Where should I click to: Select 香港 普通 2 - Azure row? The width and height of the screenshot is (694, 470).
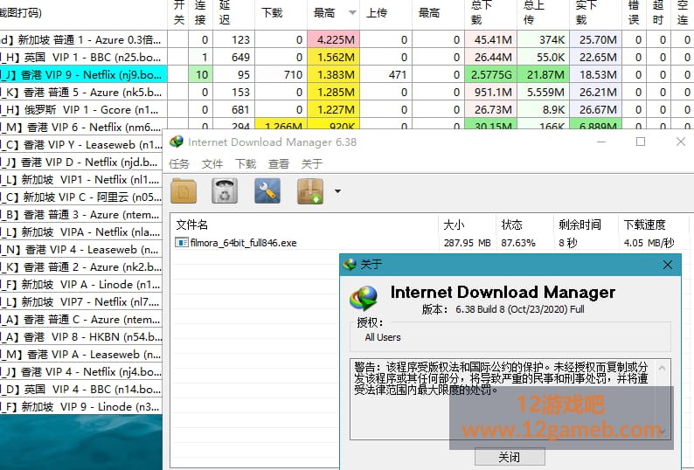(x=81, y=266)
